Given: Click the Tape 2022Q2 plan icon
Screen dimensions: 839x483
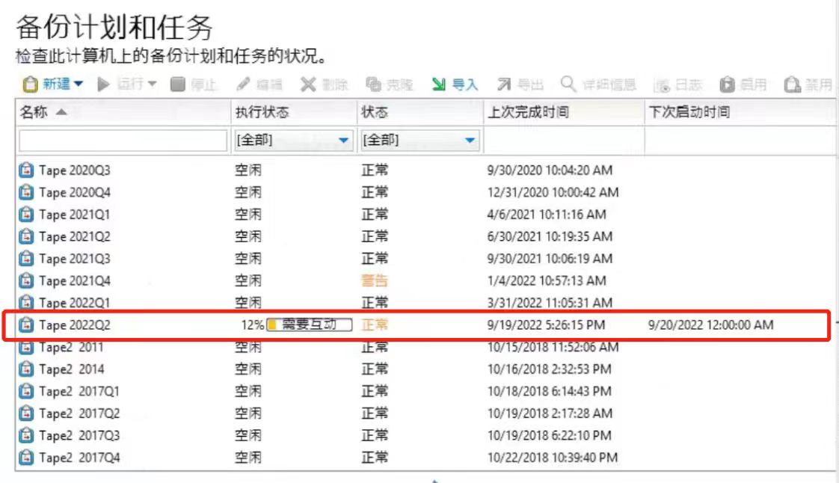Looking at the screenshot, I should click(x=26, y=324).
